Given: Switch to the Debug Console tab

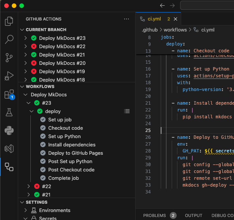Looking at the screenshot, I should pyautogui.click(x=223, y=215).
